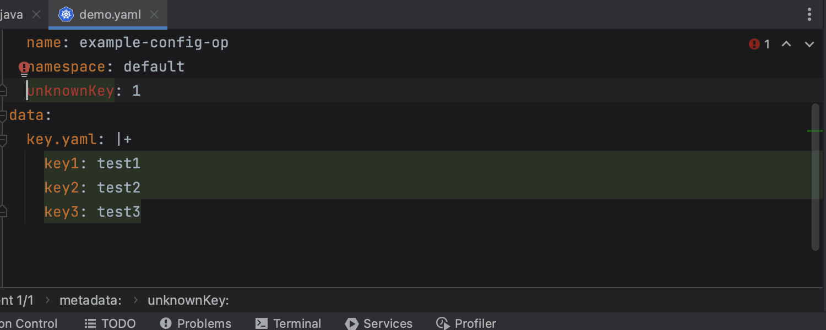Select unknownKey in the breadcrumb bar
Viewport: 826px width, 330px height.
[x=188, y=300]
